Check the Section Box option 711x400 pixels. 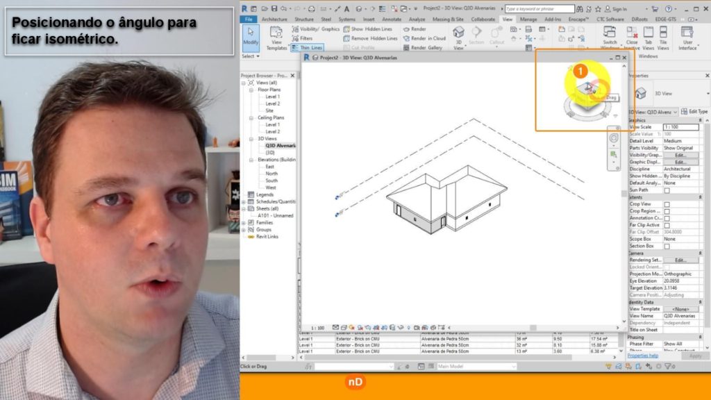click(x=667, y=246)
